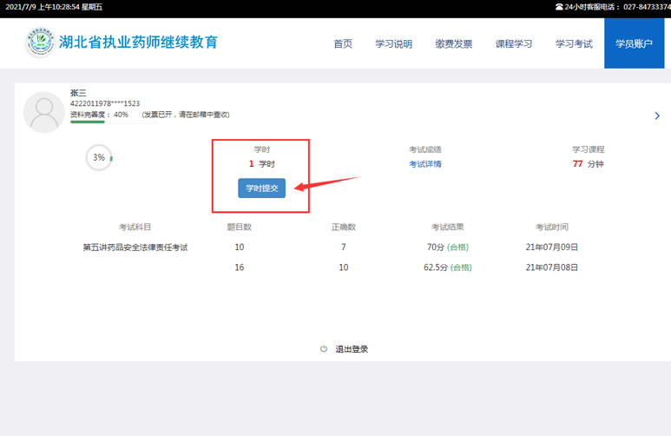Screen dimensions: 671x436
Task: Click the site logo emblem
Action: [x=40, y=42]
